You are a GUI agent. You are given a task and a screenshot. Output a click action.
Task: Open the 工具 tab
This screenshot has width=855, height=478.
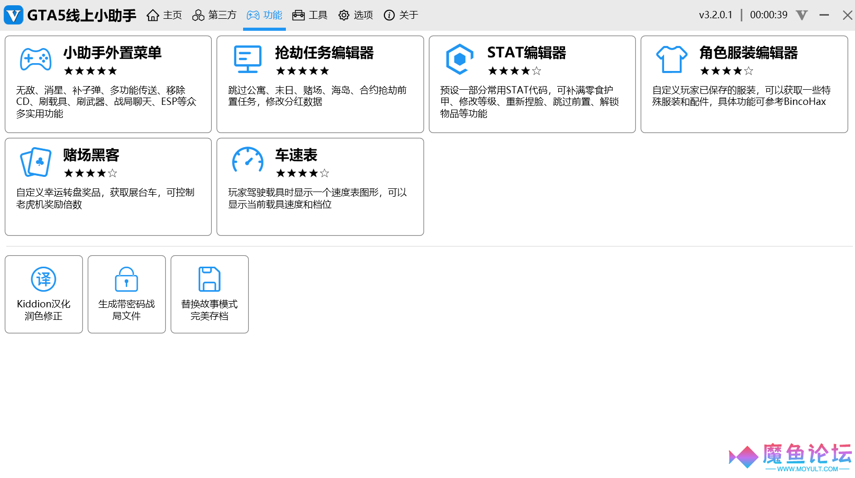click(x=310, y=15)
